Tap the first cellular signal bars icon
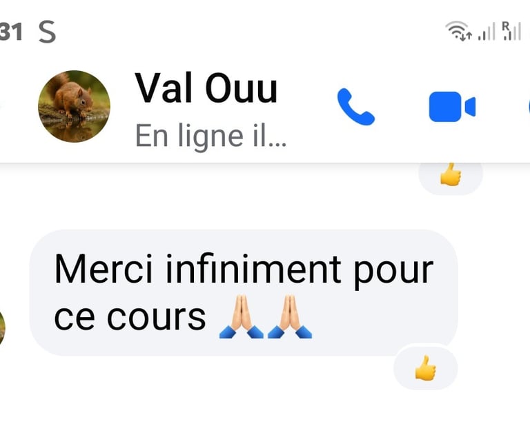 click(x=487, y=32)
